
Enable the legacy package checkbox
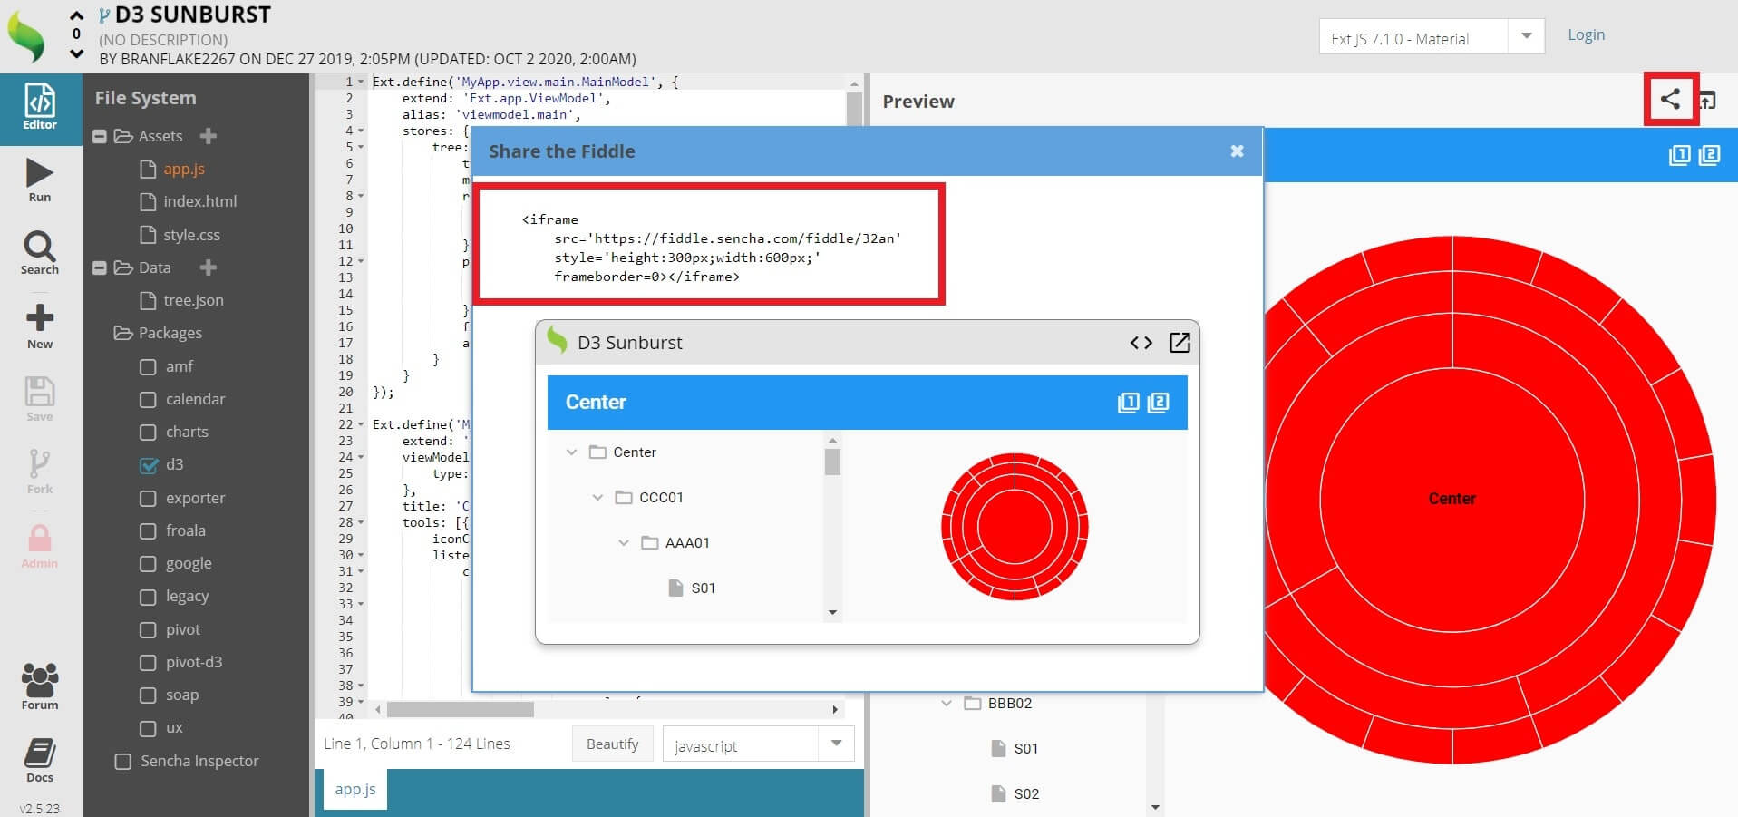[148, 597]
